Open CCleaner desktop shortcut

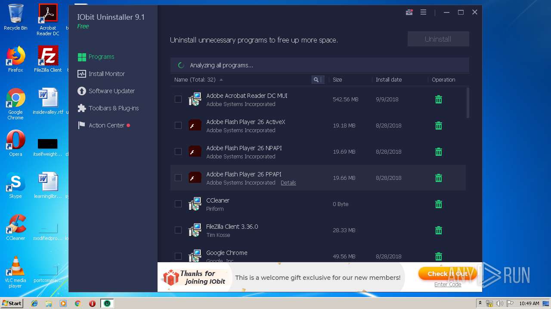[x=15, y=228]
